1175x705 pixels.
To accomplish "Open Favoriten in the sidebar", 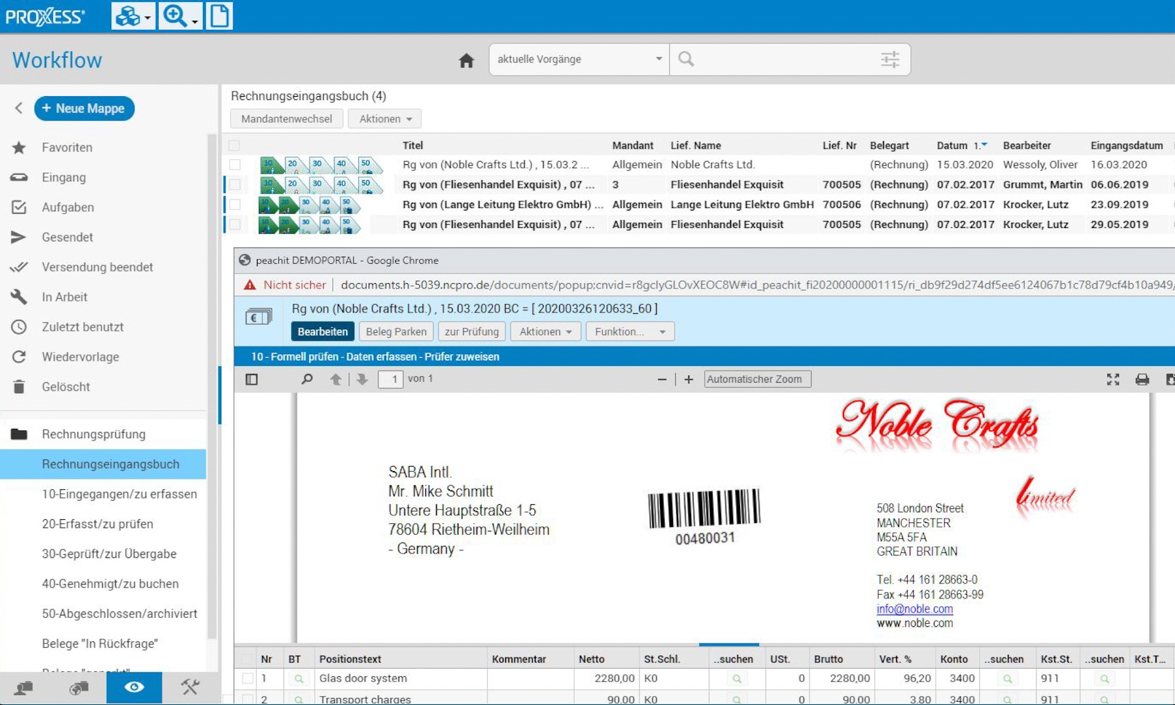I will click(67, 147).
